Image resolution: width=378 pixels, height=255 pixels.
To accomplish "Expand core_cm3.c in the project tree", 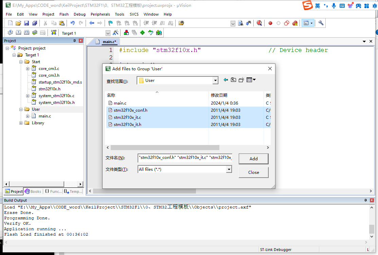I will click(x=28, y=69).
